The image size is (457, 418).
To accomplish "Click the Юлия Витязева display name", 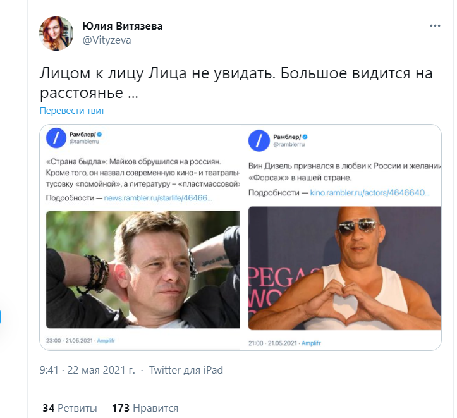I will click(123, 26).
